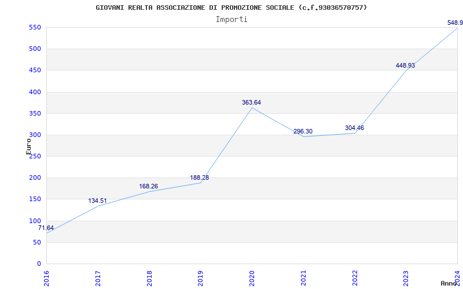This screenshot has width=463, height=289.
Task: Click the 188.28 data label
Action: (200, 178)
